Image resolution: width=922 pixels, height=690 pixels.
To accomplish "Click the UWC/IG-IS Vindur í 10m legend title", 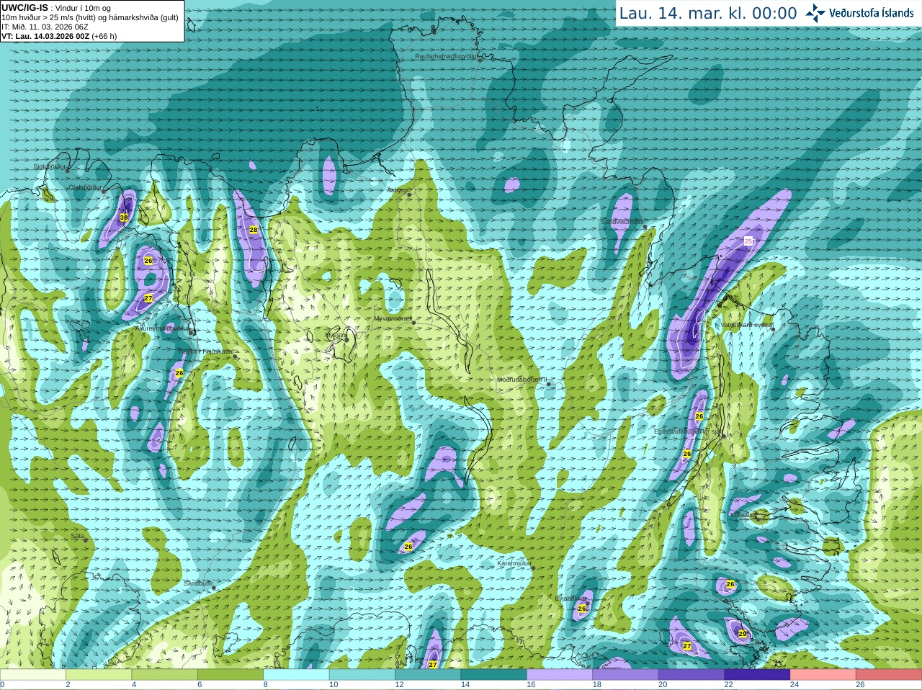I will pyautogui.click(x=56, y=8).
